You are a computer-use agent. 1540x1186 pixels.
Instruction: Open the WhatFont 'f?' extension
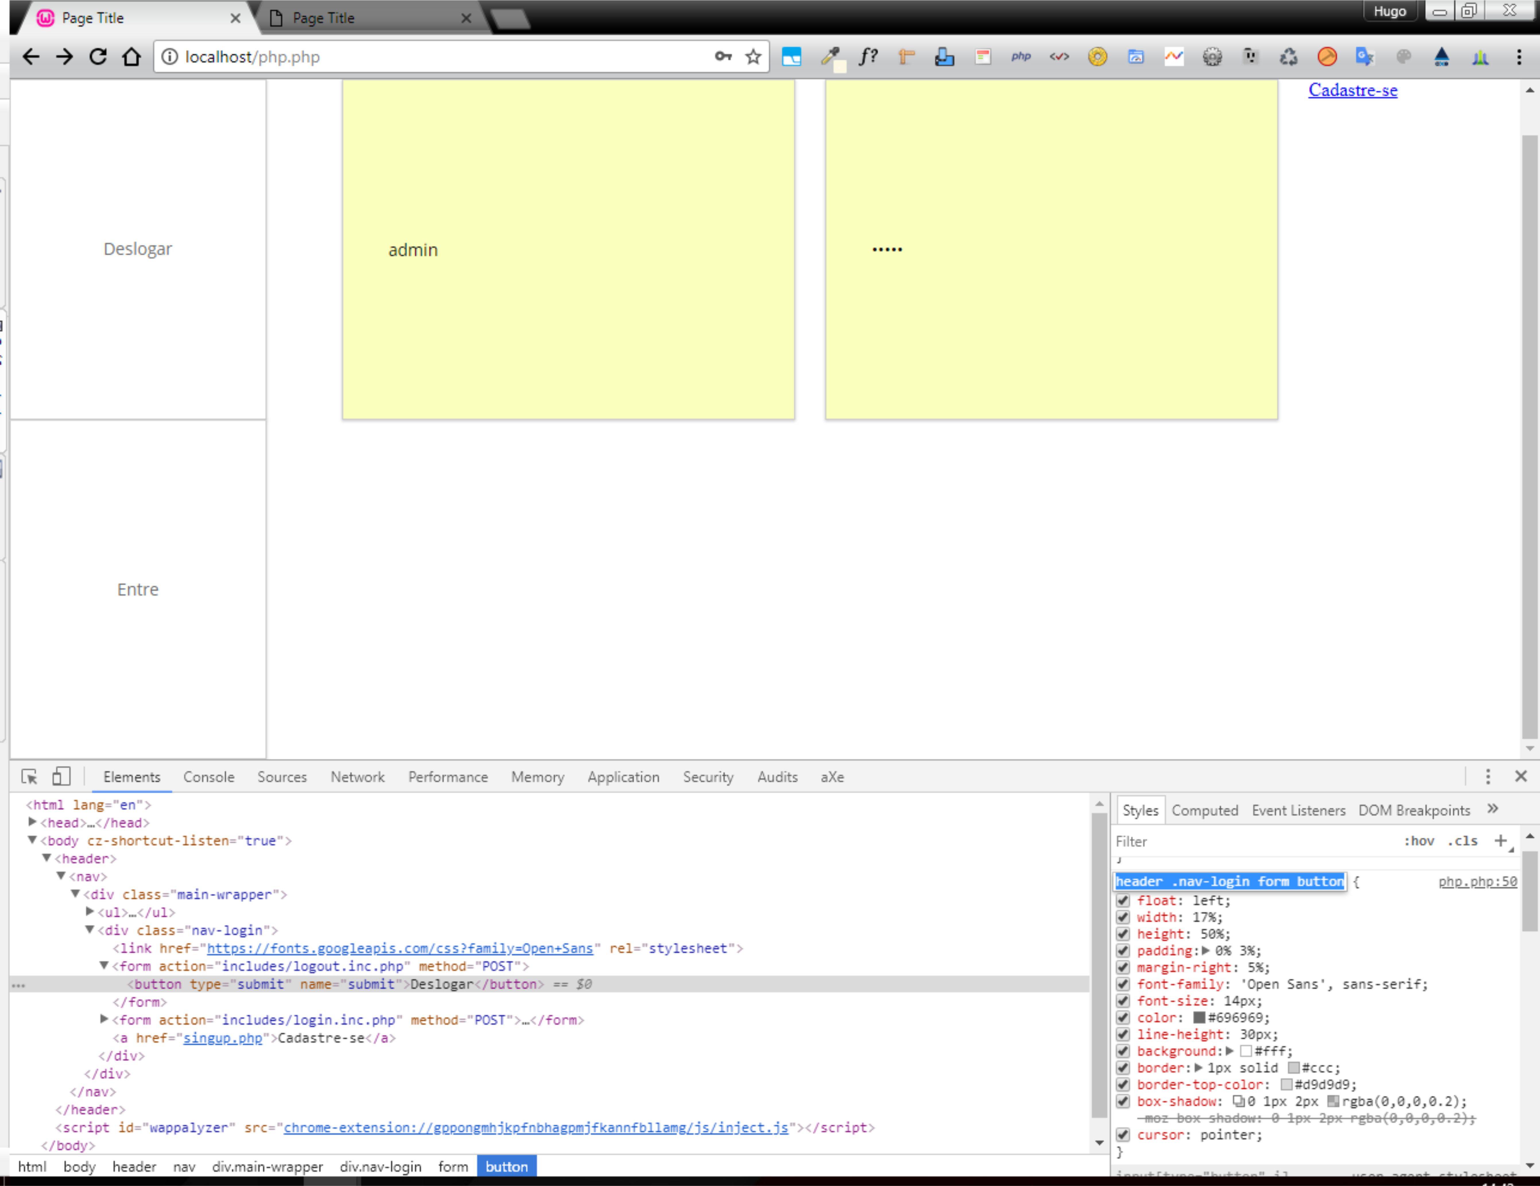coord(869,57)
